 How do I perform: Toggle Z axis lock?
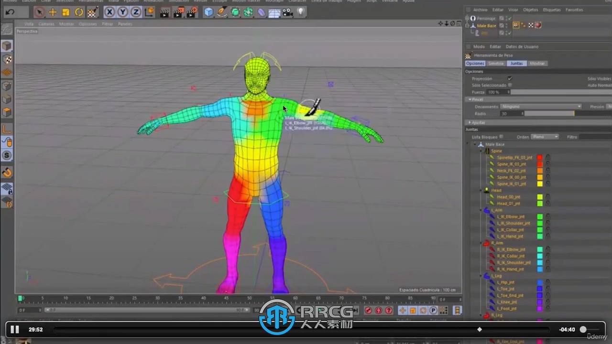point(136,12)
